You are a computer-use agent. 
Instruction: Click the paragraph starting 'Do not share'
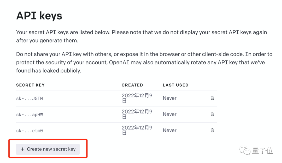point(144,62)
